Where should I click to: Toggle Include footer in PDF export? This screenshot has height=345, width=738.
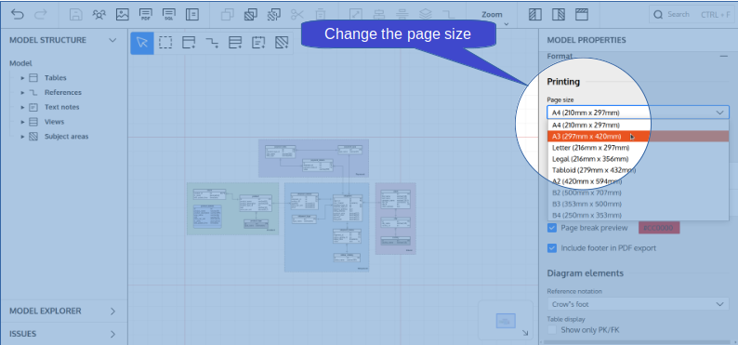[x=552, y=248]
